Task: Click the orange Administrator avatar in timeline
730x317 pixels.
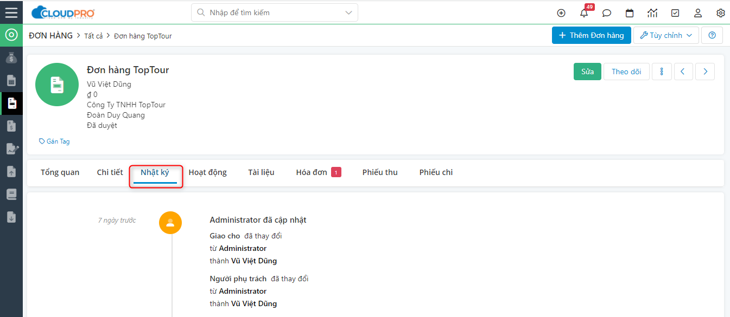Action: pos(170,222)
